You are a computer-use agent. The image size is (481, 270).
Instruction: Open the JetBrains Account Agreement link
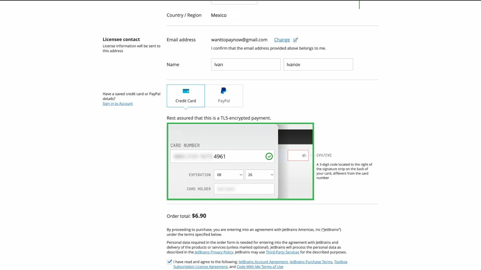[x=263, y=262]
